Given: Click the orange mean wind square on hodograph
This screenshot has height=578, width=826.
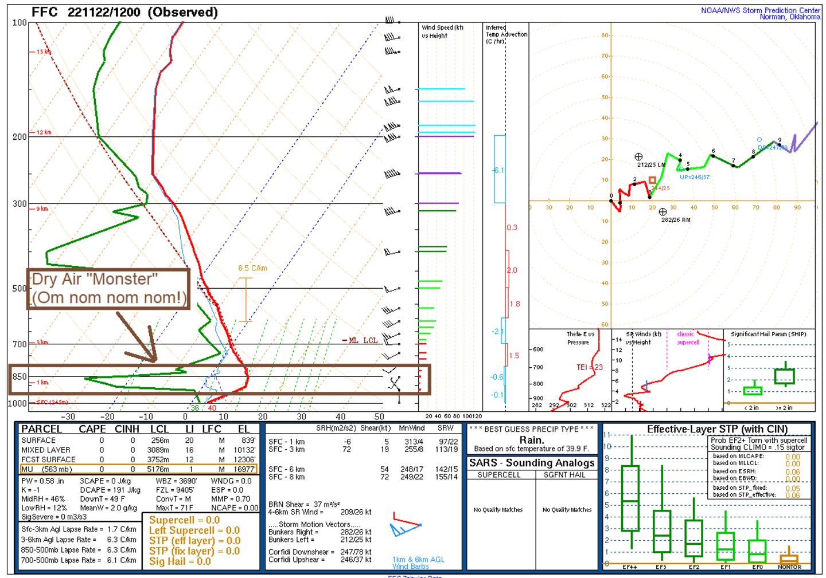Looking at the screenshot, I should point(652,180).
